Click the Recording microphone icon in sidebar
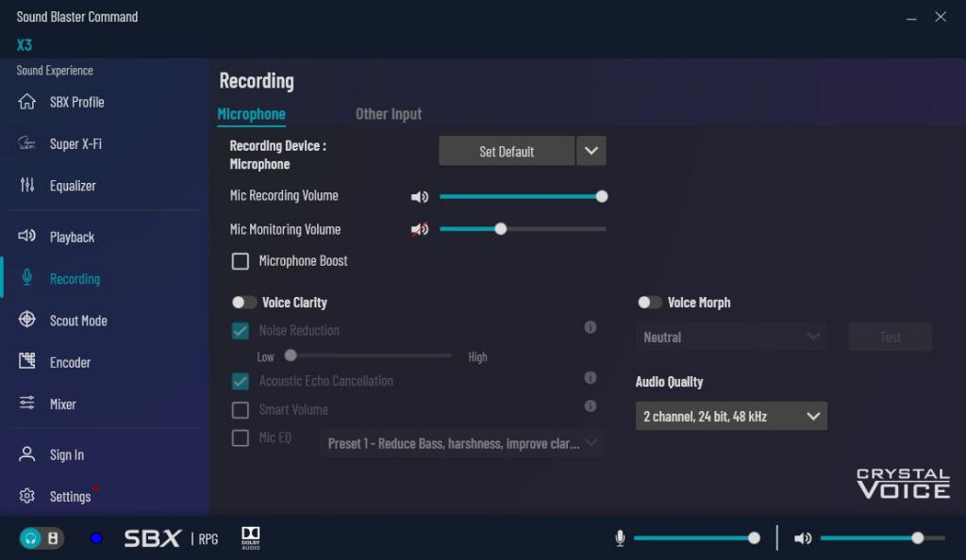 27,277
